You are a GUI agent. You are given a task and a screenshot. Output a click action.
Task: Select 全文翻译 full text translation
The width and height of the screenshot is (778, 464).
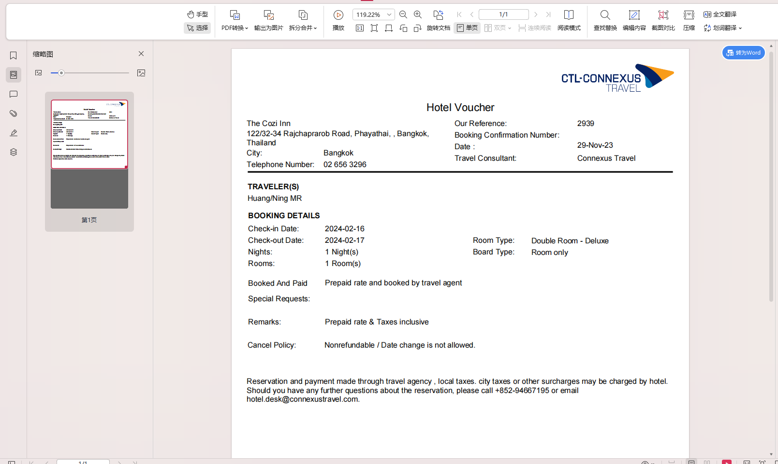pyautogui.click(x=720, y=14)
